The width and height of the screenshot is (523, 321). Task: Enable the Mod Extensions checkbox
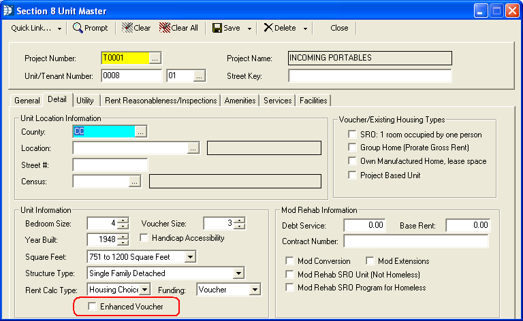click(x=370, y=260)
